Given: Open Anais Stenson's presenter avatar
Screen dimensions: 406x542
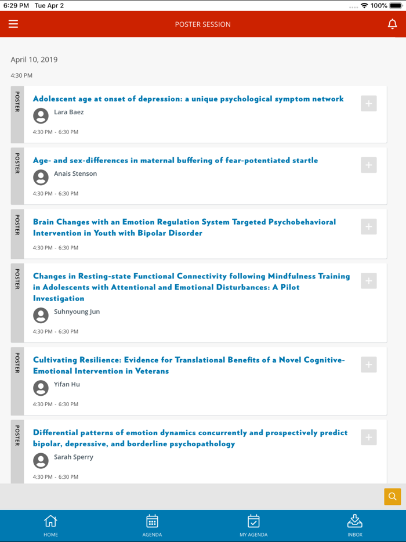Looking at the screenshot, I should [x=41, y=178].
